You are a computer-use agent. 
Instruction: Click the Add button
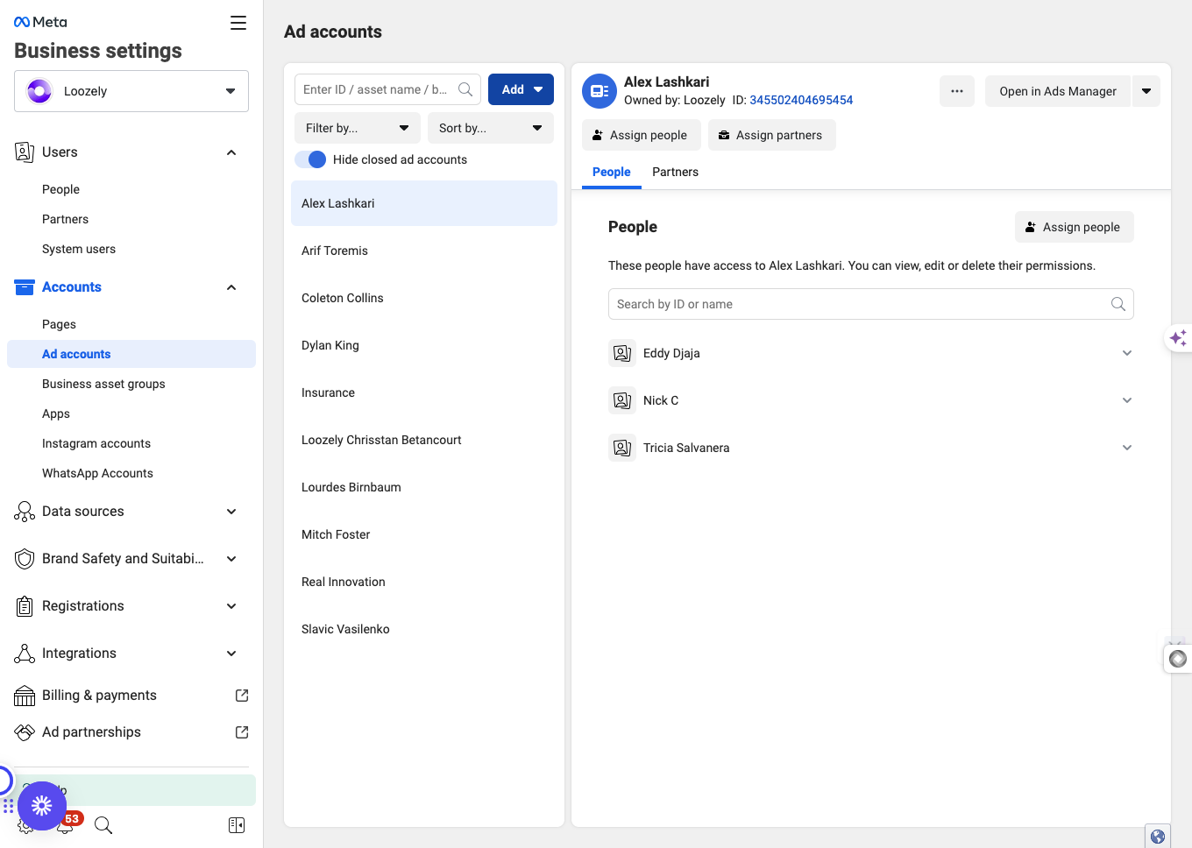(521, 89)
